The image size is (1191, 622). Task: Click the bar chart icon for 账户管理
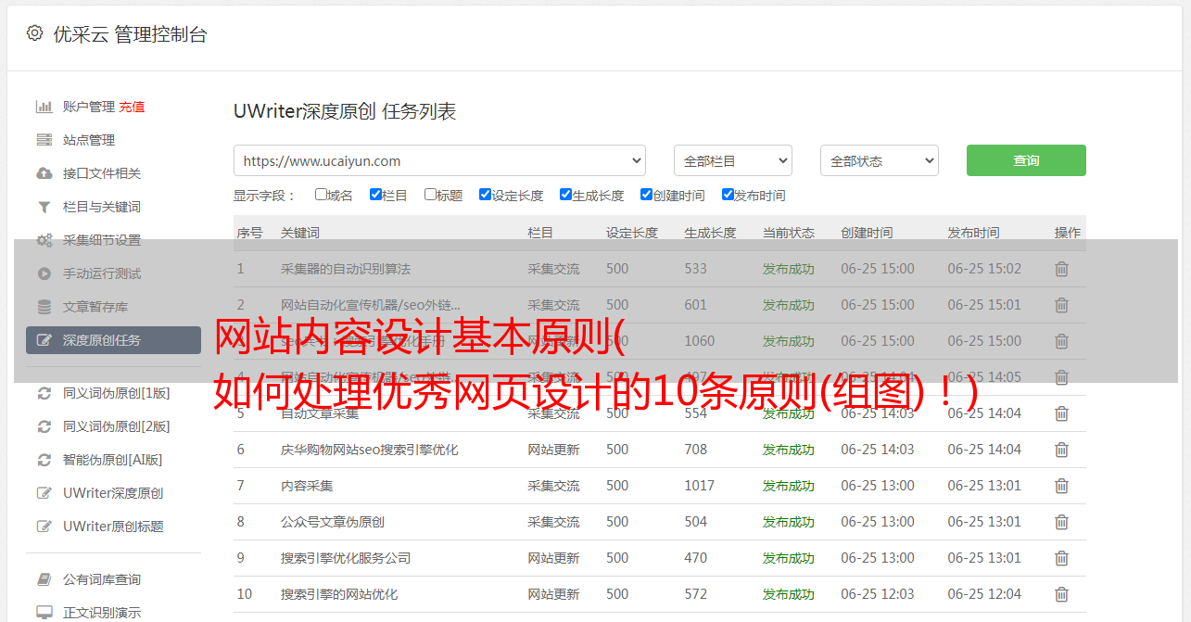click(44, 107)
